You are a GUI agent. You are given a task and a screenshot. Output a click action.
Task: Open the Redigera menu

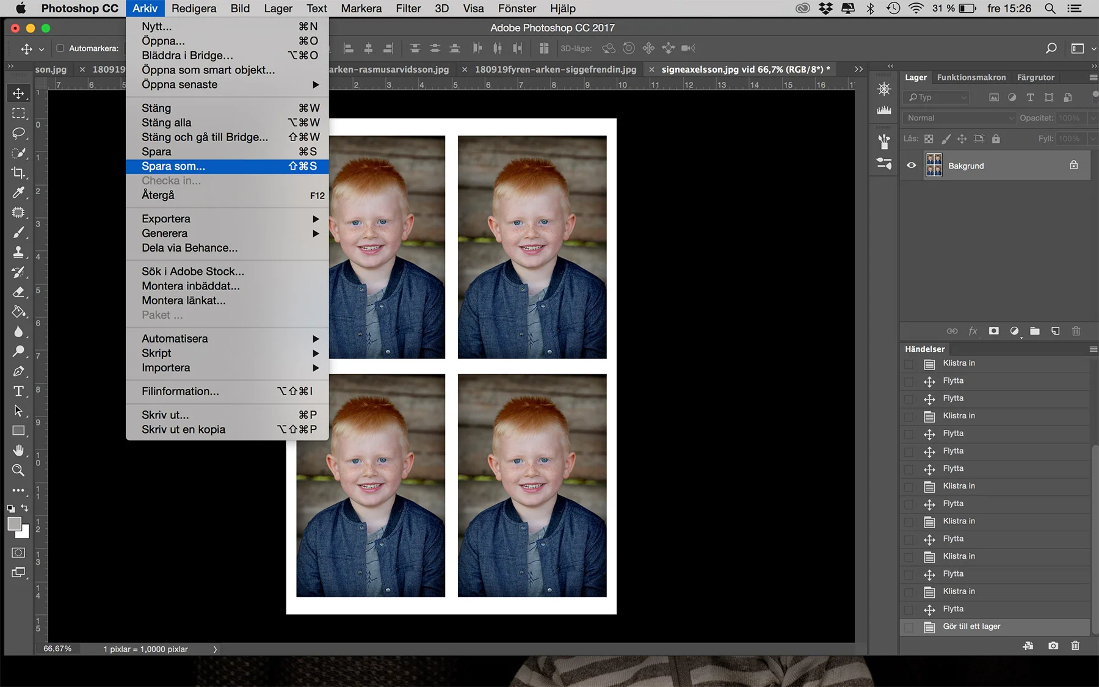coord(194,9)
